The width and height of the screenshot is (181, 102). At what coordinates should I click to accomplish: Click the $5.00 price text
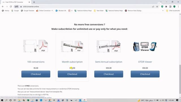(x=36, y=68)
